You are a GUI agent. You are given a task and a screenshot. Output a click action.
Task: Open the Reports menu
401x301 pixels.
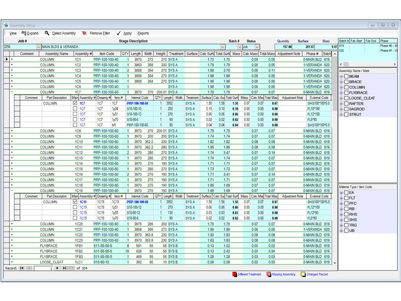[x=143, y=33]
